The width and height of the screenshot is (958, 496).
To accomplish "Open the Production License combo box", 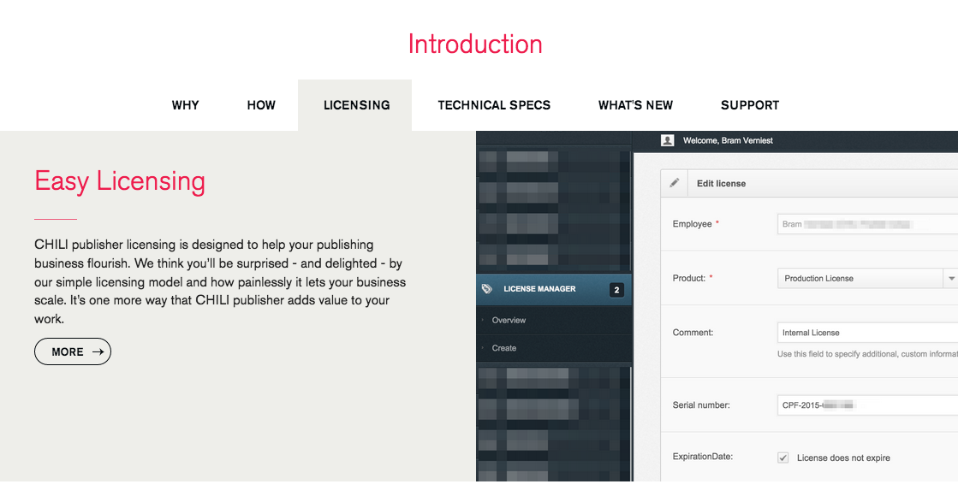I will 860,279.
